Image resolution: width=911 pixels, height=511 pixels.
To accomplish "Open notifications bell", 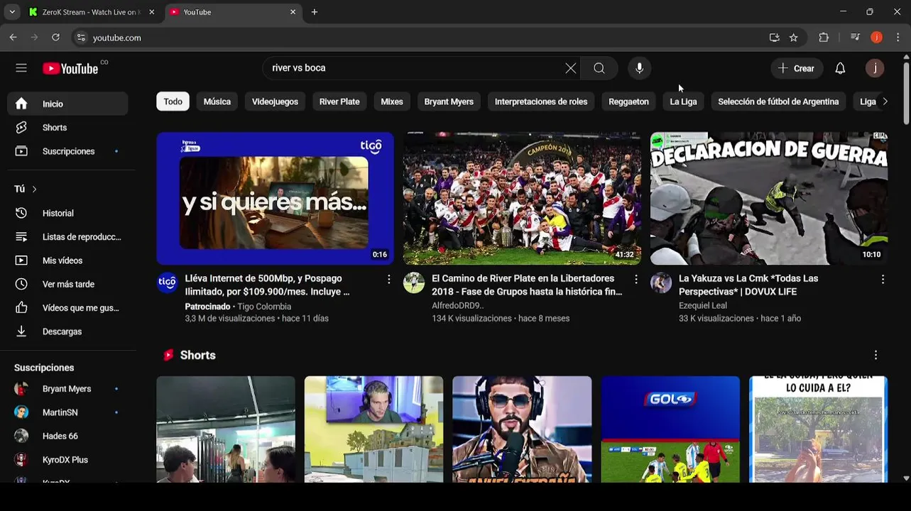I will (840, 68).
